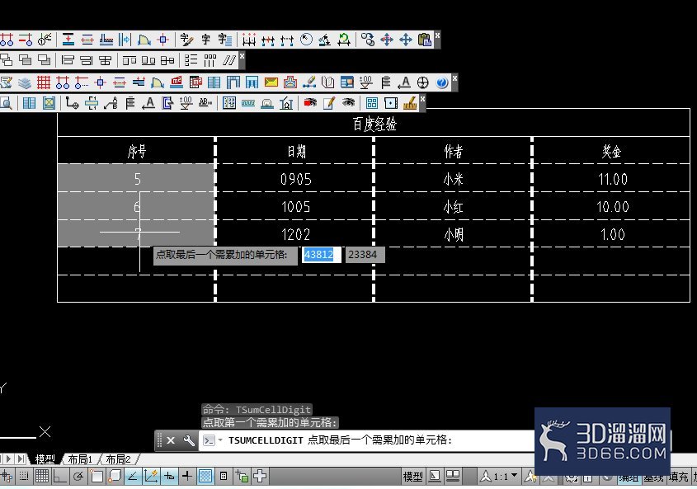
Task: Click the layers stack icon
Action: pos(25,82)
